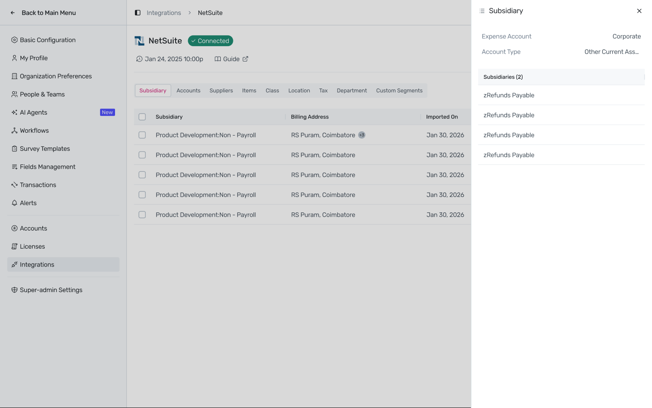This screenshot has height=408, width=652.
Task: Select the Integrations plug icon in sidebar
Action: pyautogui.click(x=14, y=265)
